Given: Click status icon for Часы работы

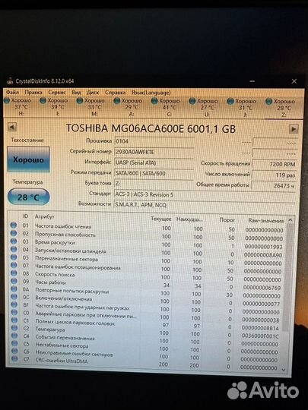Looking at the screenshot, I should point(14,281).
